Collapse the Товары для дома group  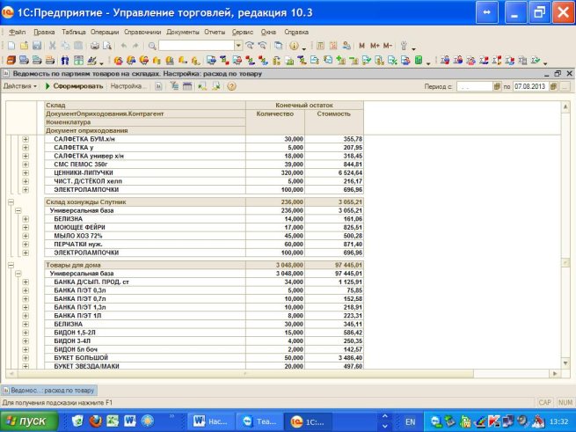(x=11, y=265)
